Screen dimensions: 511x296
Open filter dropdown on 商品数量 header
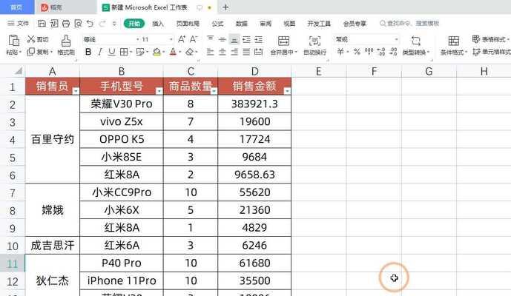click(x=214, y=91)
